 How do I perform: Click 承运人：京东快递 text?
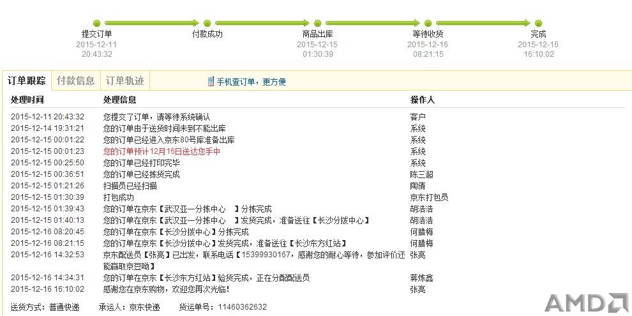[x=129, y=308]
